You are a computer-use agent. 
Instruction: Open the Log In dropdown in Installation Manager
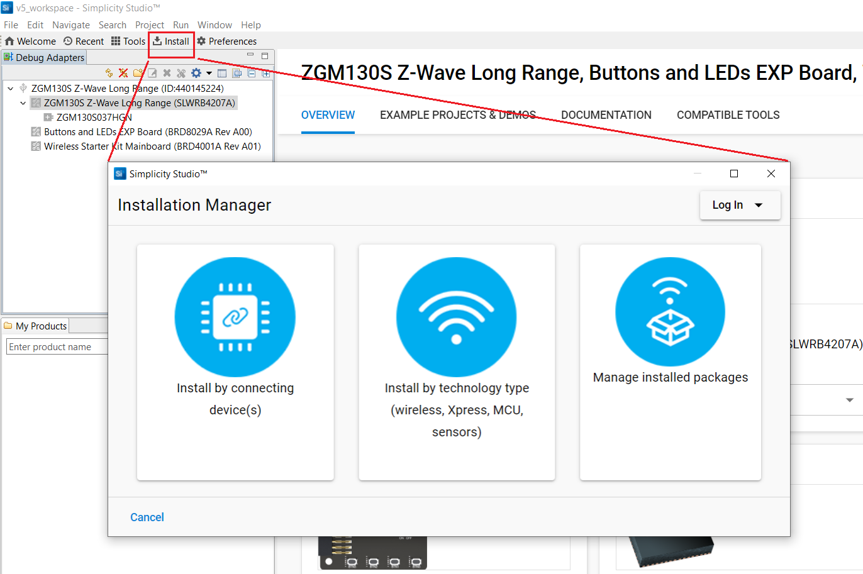click(x=740, y=206)
